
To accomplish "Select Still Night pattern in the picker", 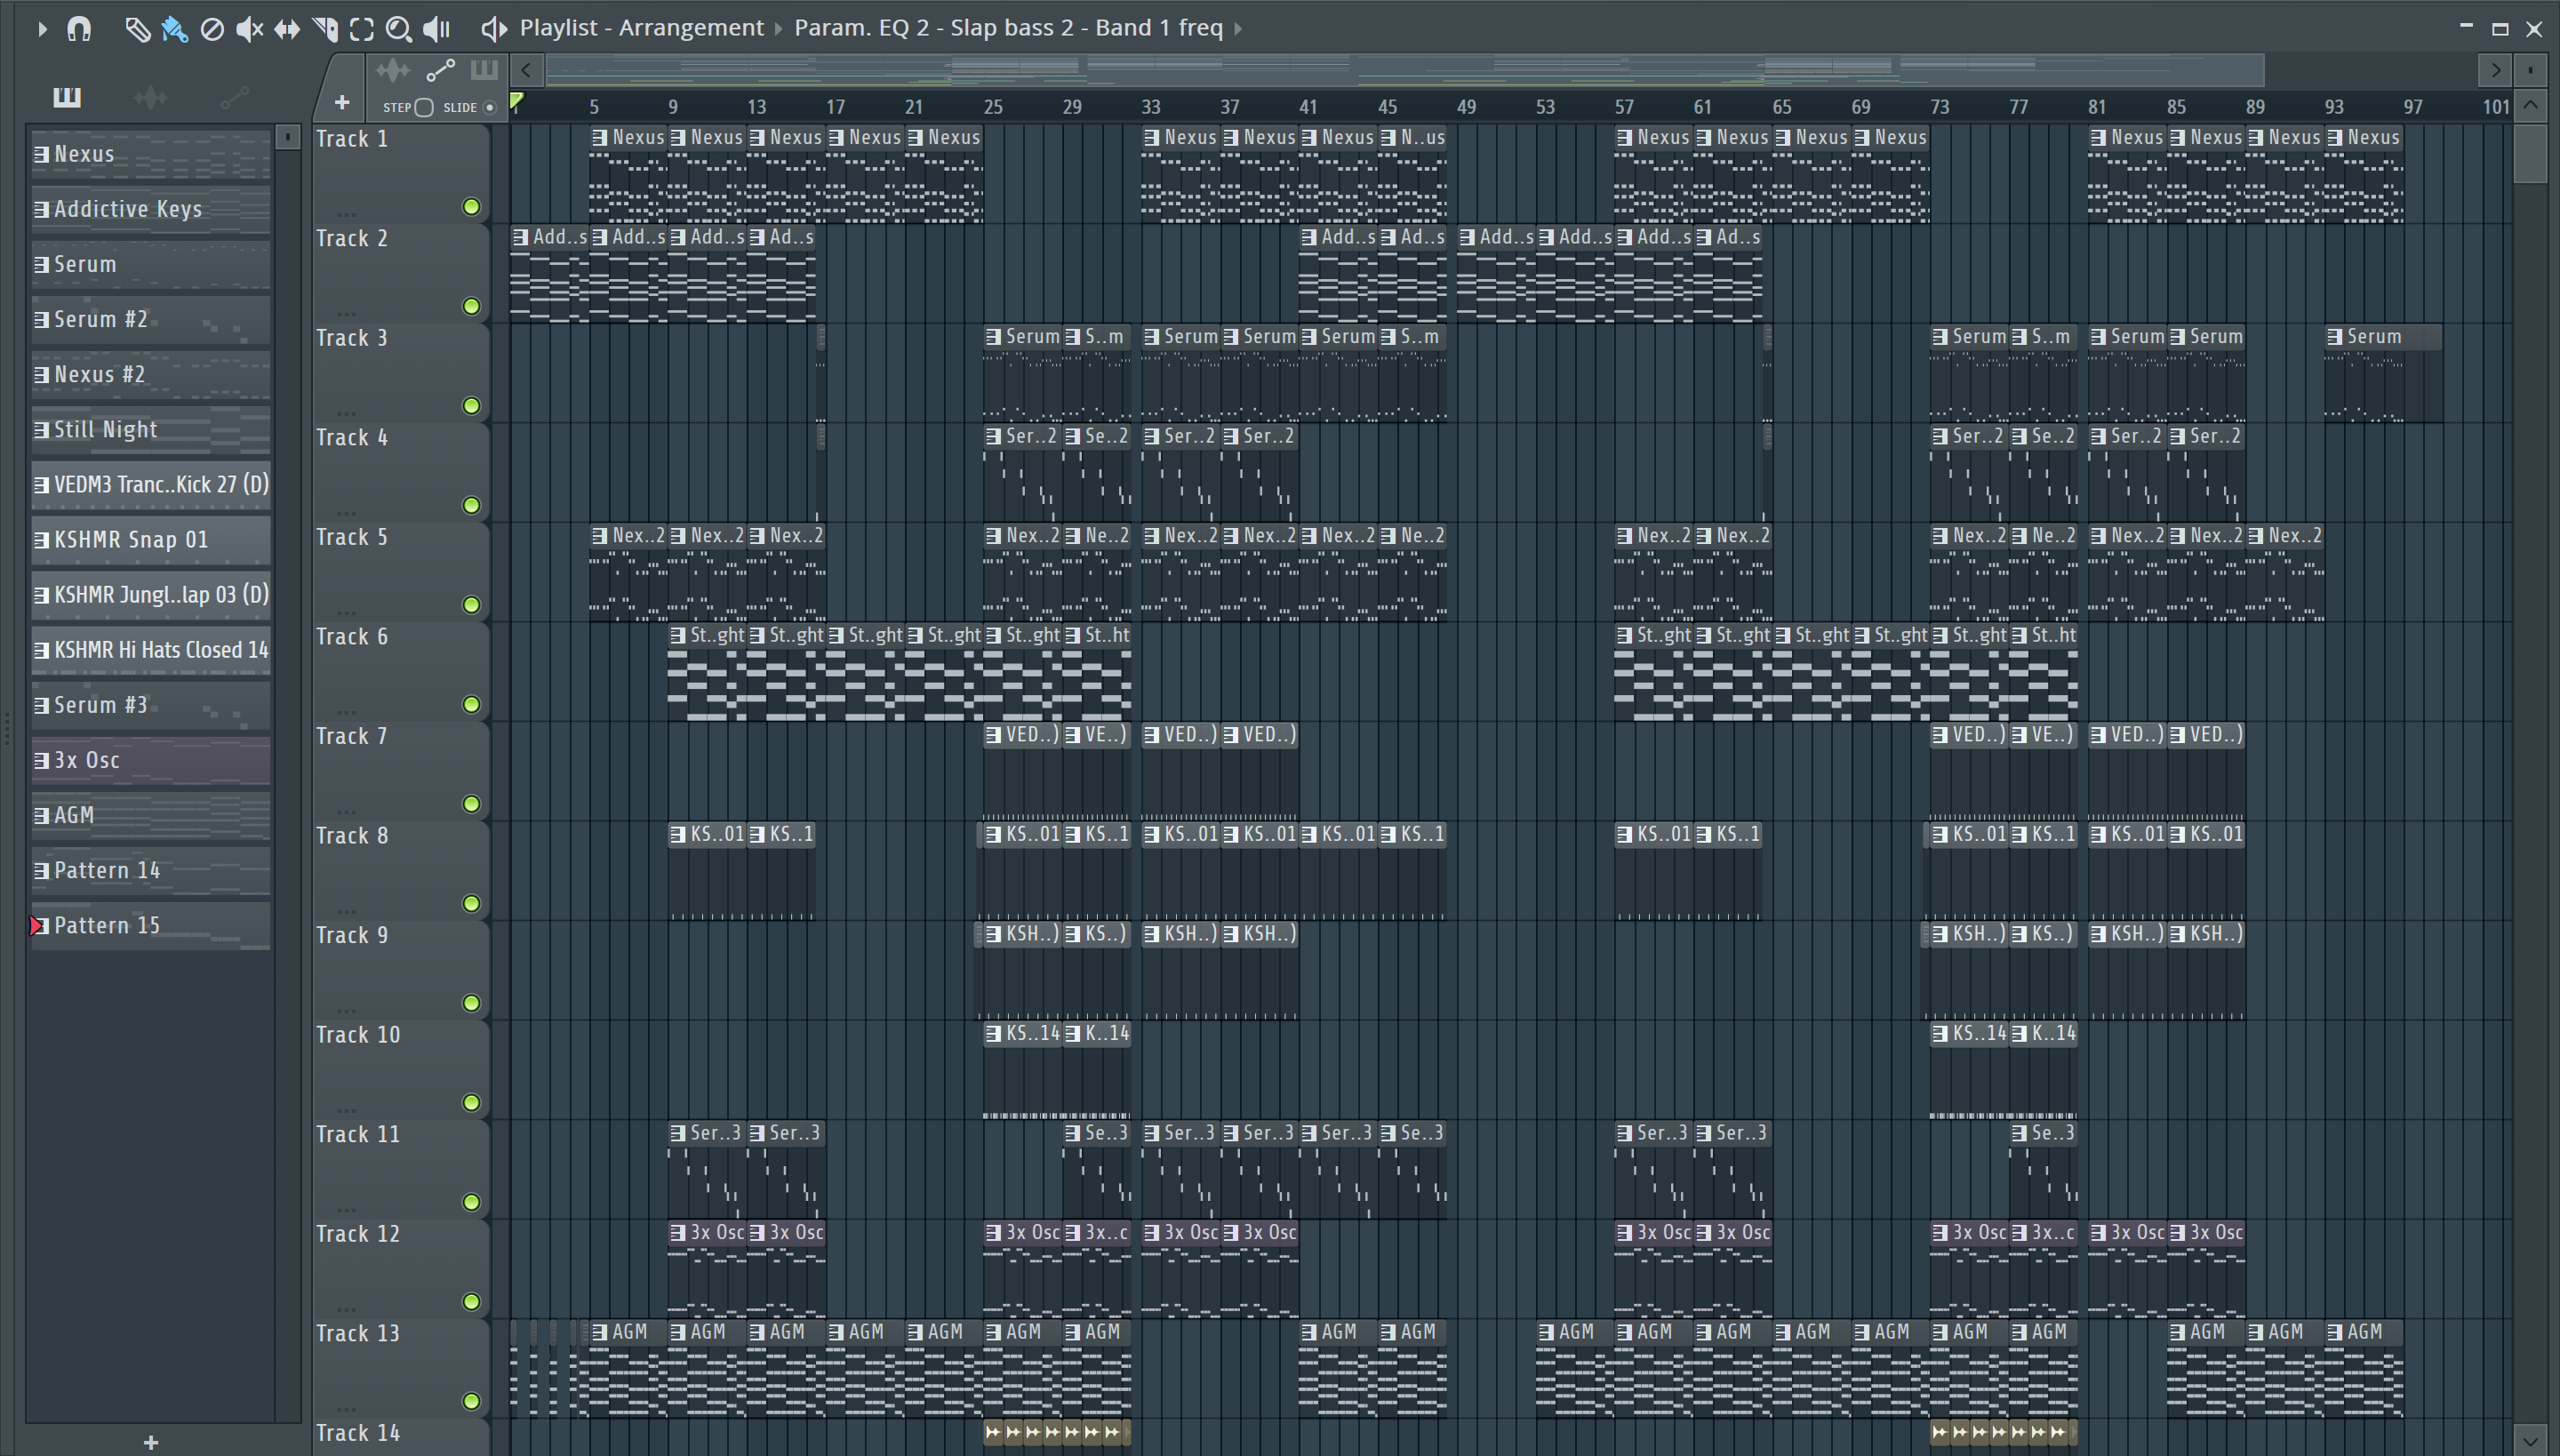I will (151, 430).
